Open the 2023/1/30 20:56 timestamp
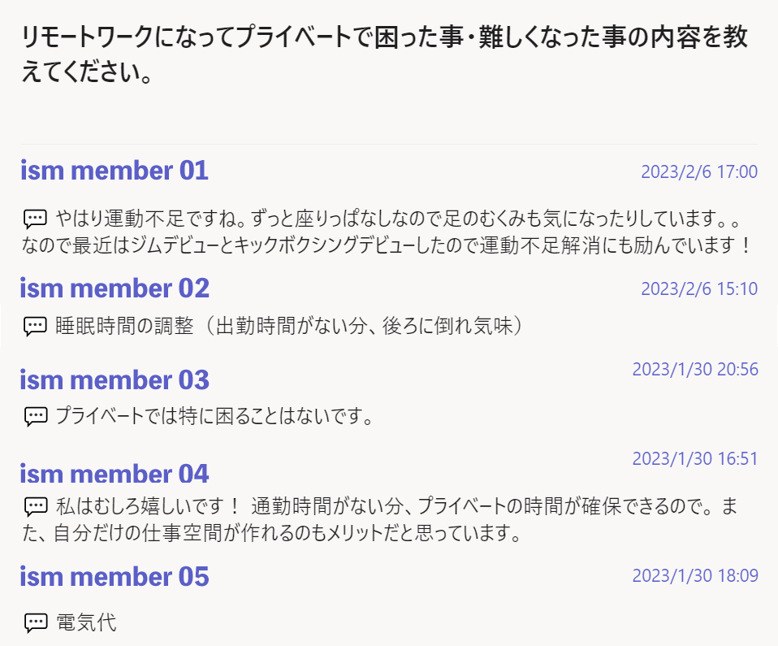The image size is (778, 646). coord(694,370)
